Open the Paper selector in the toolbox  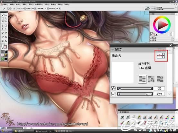pyautogui.click(x=3, y=52)
